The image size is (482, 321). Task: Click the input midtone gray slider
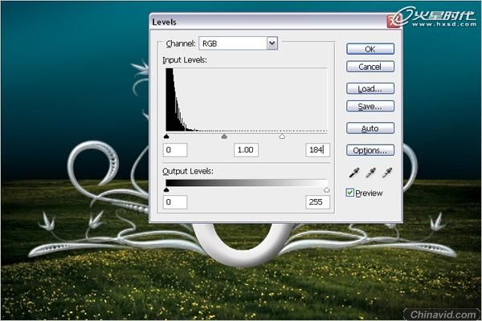[224, 136]
